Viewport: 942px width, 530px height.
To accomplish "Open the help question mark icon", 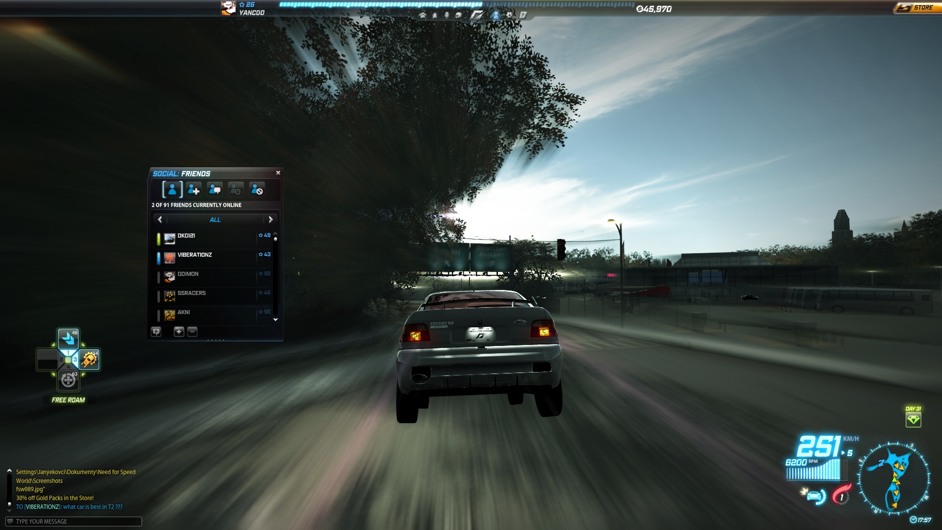I will [x=523, y=15].
